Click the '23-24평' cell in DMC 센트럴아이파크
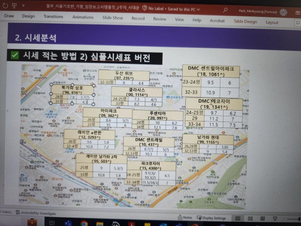 pyautogui.click(x=191, y=82)
